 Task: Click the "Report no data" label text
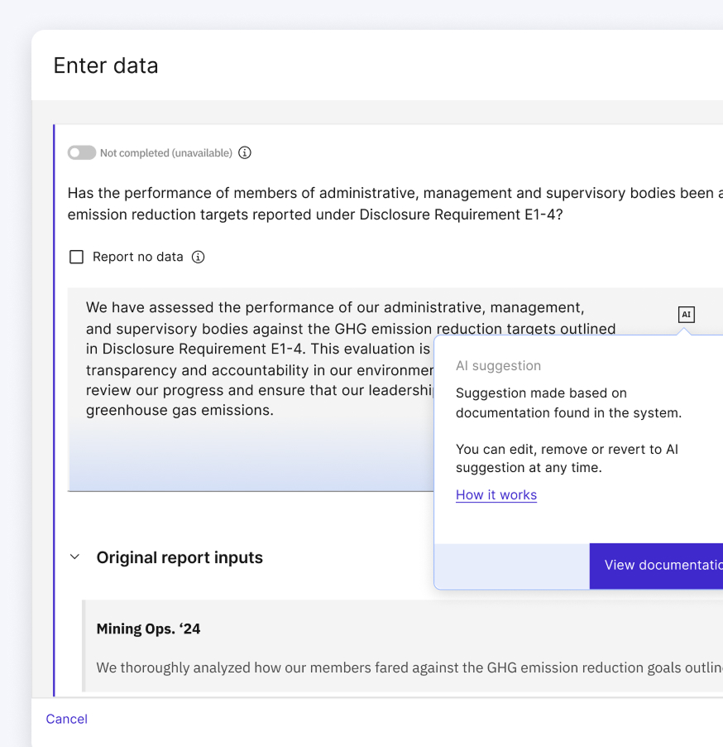click(138, 258)
